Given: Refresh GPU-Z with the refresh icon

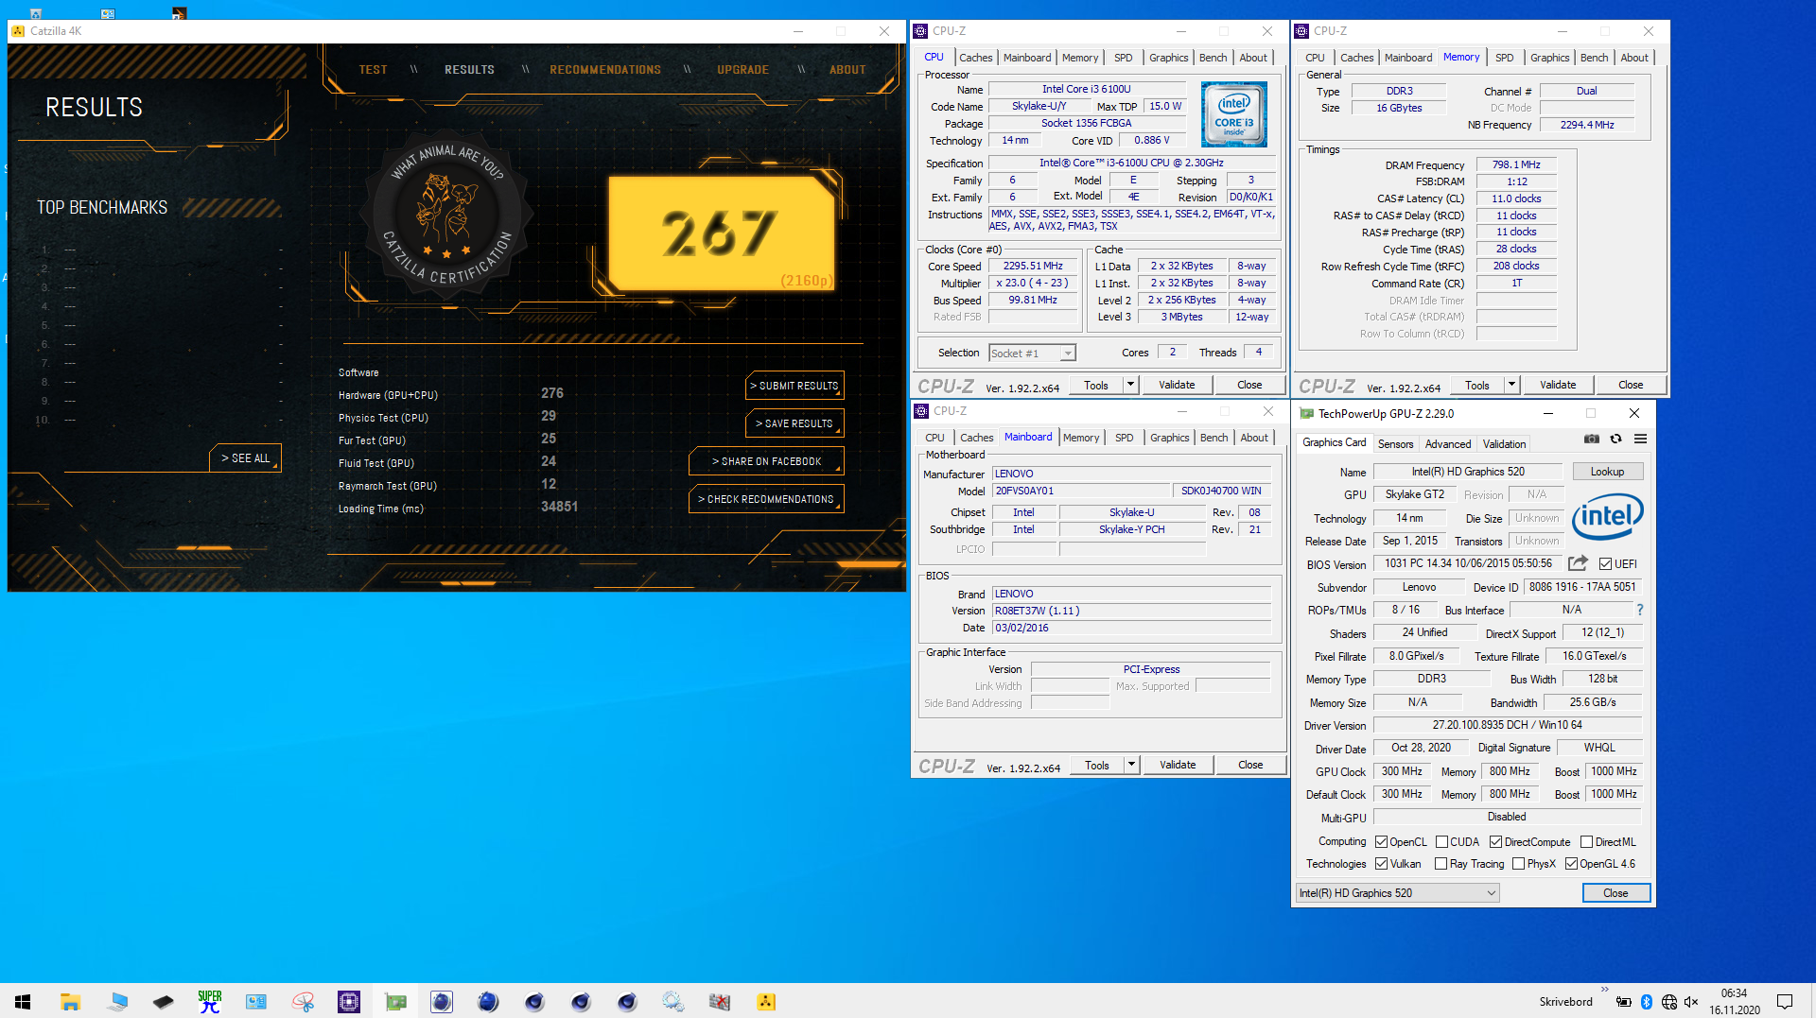Looking at the screenshot, I should tap(1615, 439).
